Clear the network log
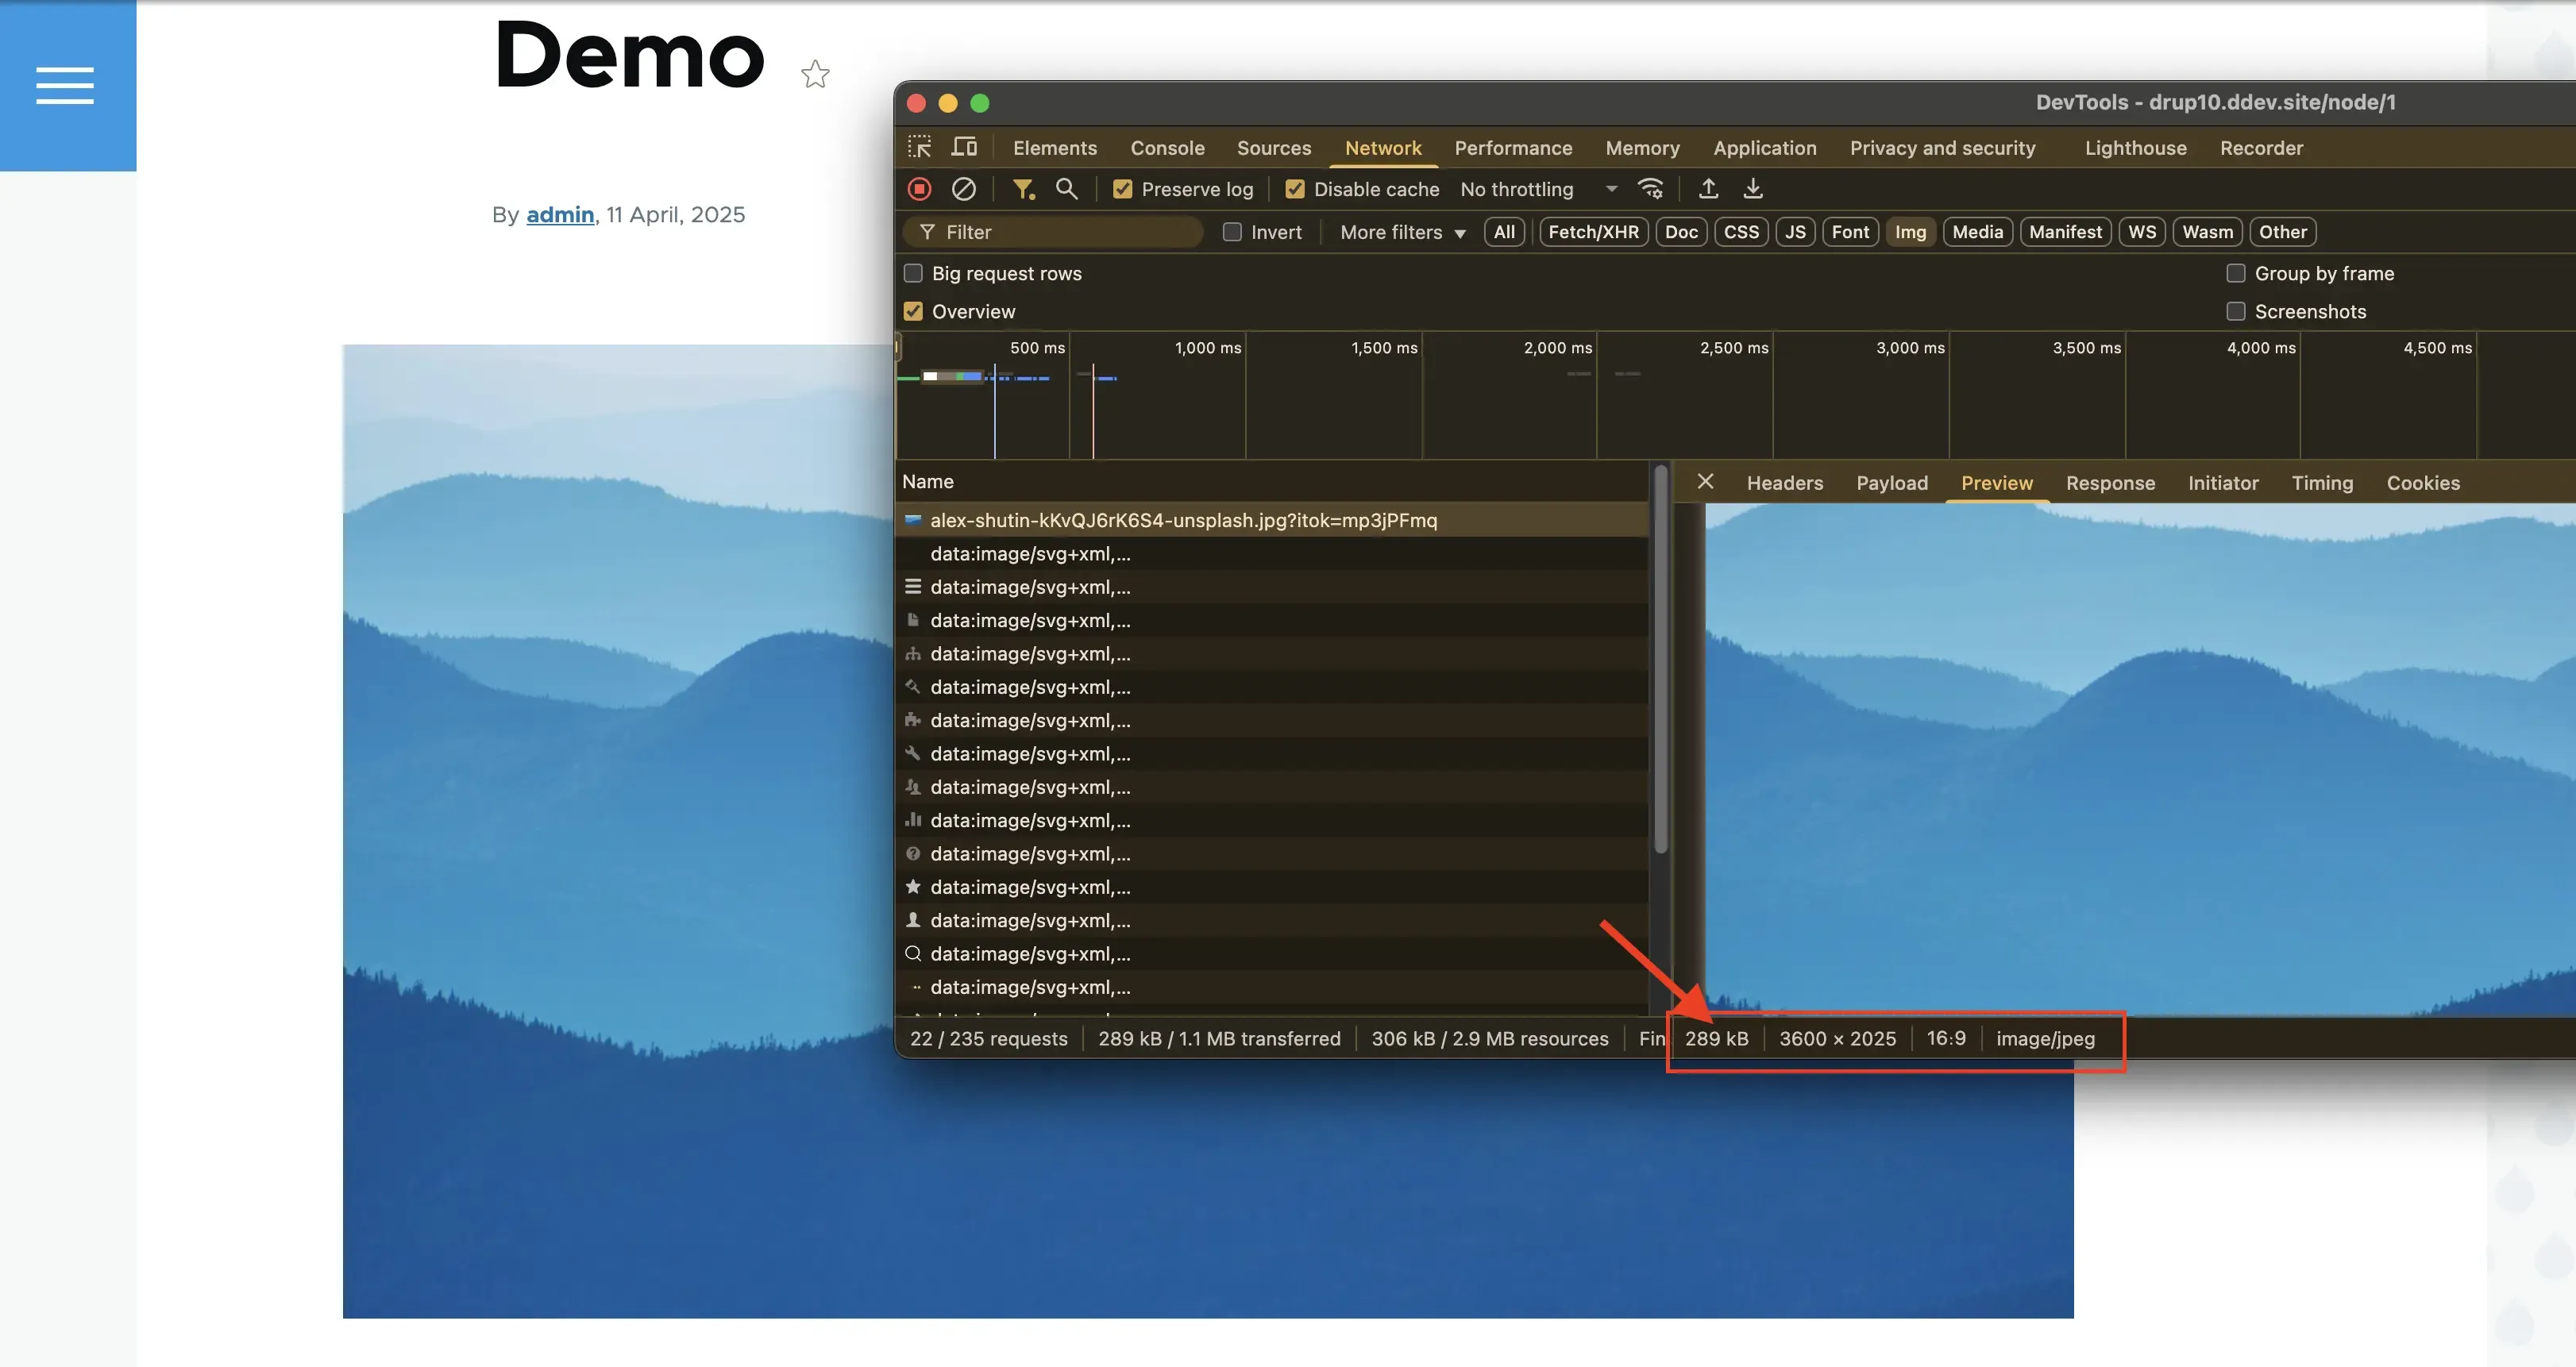Image resolution: width=2576 pixels, height=1367 pixels. pyautogui.click(x=963, y=189)
